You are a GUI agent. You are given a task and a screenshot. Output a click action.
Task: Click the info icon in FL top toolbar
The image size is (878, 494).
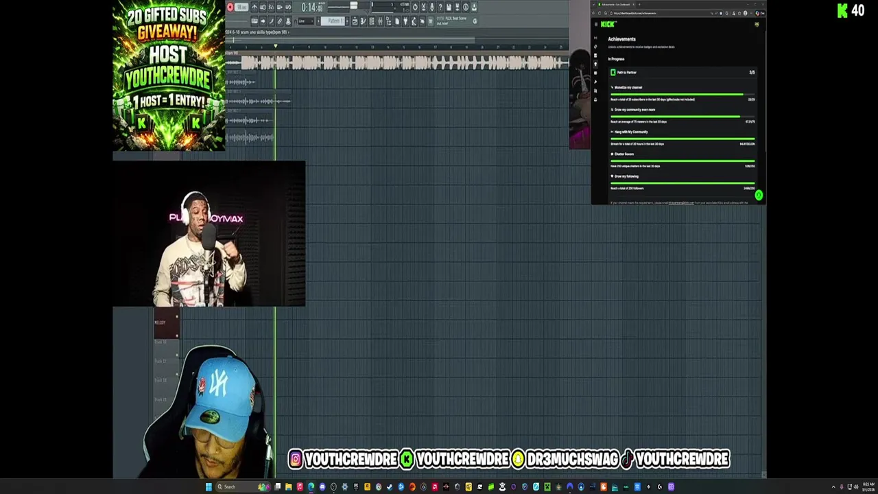[x=466, y=8]
